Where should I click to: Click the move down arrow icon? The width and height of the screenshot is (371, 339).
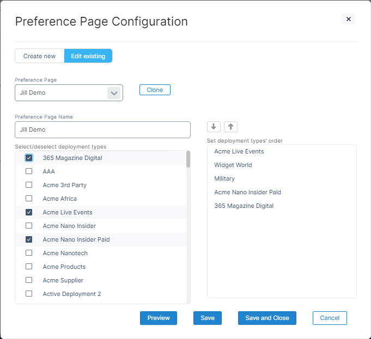click(214, 126)
